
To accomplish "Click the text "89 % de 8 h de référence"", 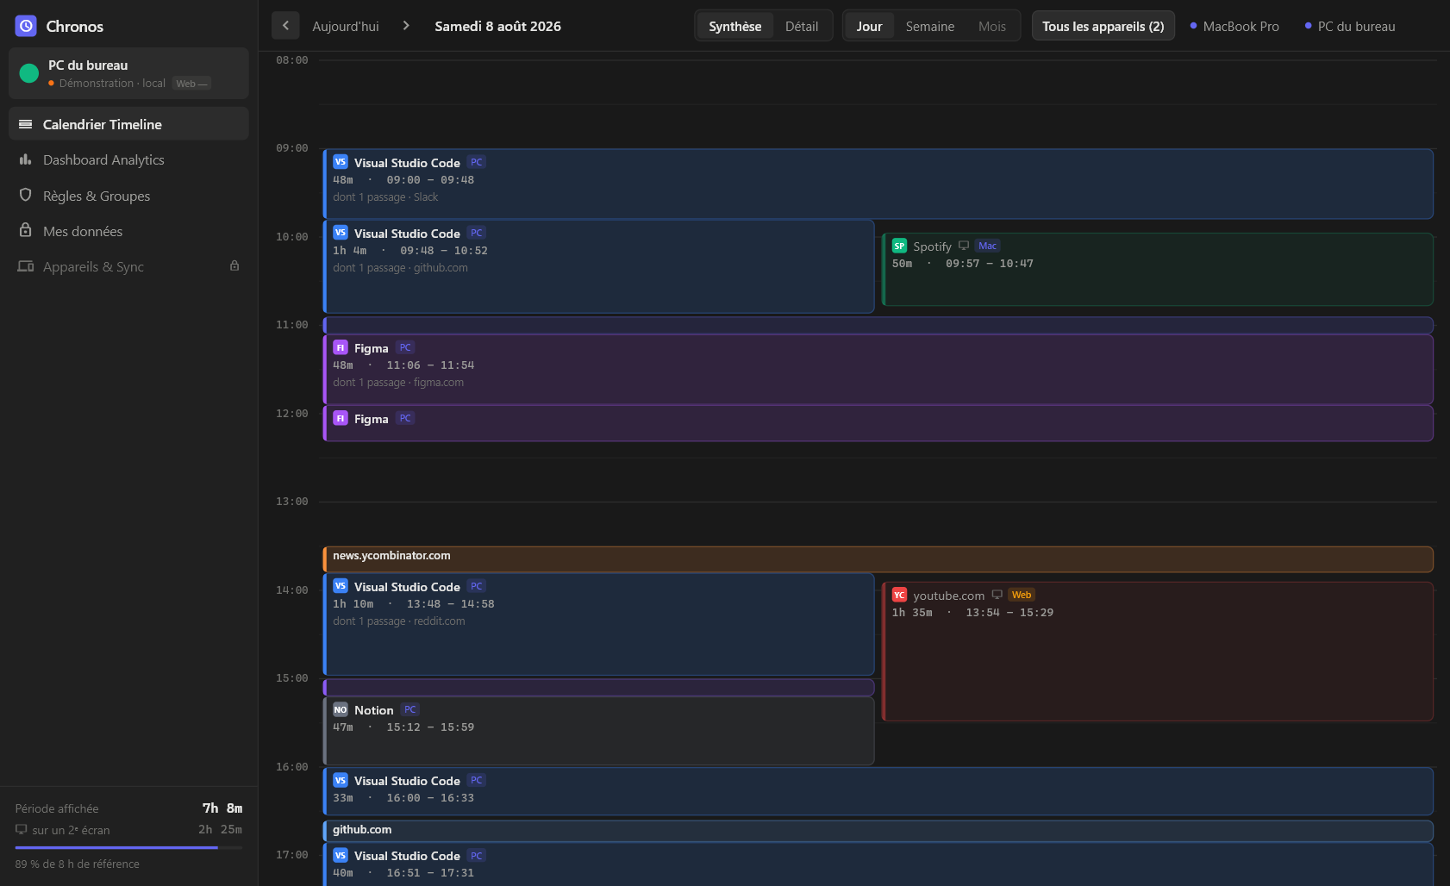I will [77, 864].
